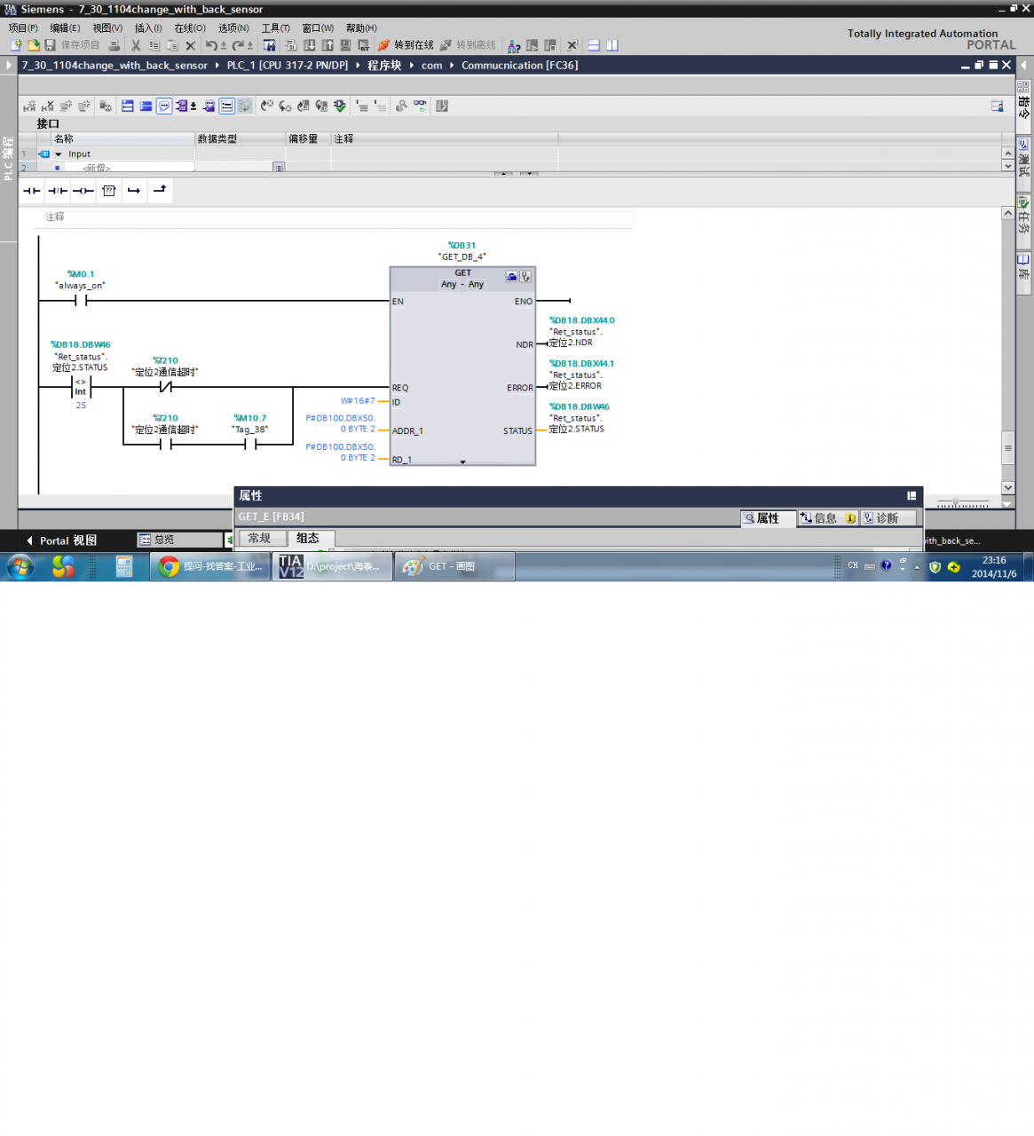This screenshot has height=1136, width=1034.
Task: Click split editor vertically icon
Action: pyautogui.click(x=612, y=45)
